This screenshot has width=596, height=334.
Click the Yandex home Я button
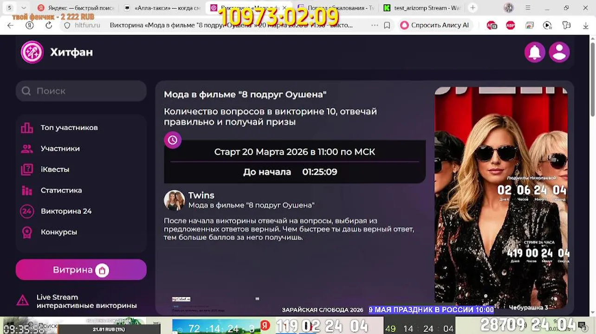[x=30, y=26]
